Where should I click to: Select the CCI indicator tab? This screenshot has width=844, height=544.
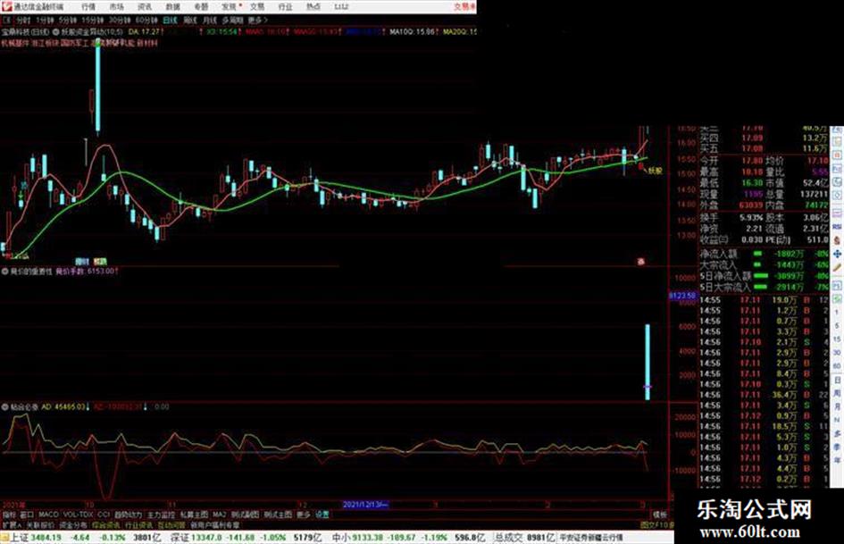104,515
